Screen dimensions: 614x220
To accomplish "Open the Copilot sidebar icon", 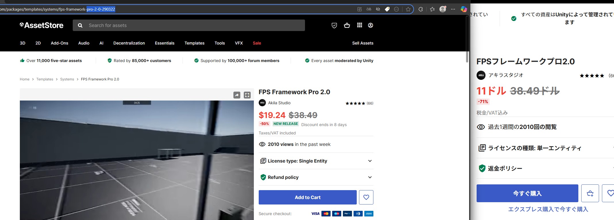I will 464,9.
